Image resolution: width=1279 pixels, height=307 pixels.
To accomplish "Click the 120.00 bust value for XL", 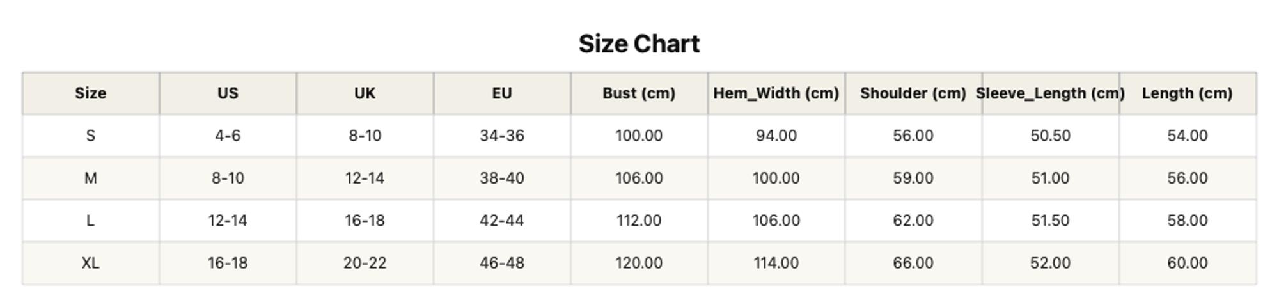I will tap(639, 263).
